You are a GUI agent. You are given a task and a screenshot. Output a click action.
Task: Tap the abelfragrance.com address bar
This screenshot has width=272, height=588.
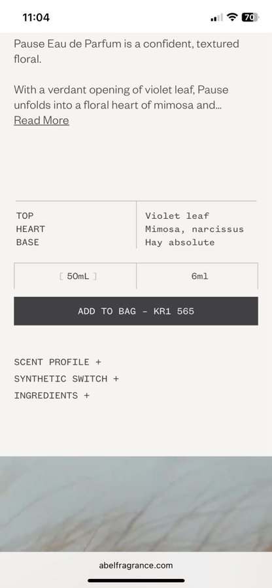(136, 566)
